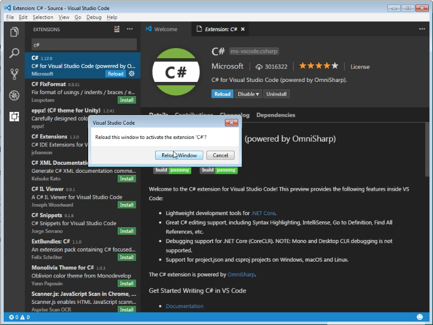
Task: Open the Documentation link
Action: (x=184, y=306)
